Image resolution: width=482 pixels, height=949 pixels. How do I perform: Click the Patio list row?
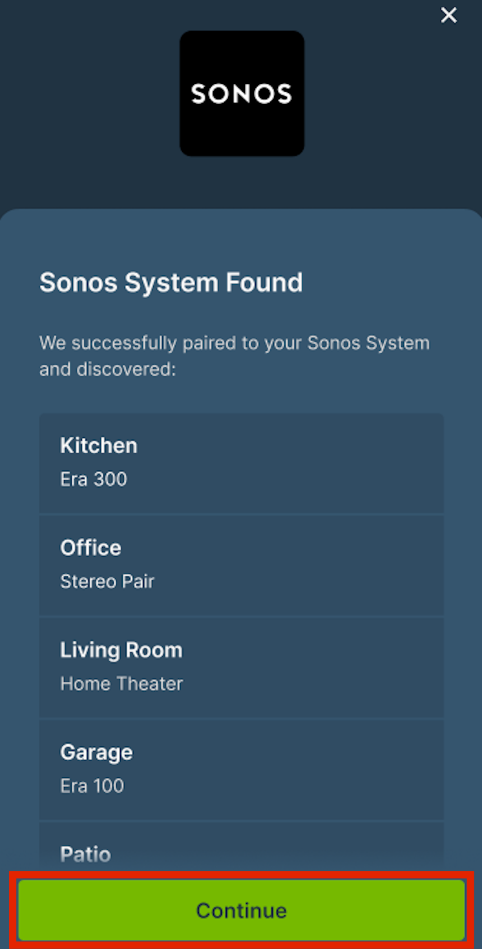242,846
